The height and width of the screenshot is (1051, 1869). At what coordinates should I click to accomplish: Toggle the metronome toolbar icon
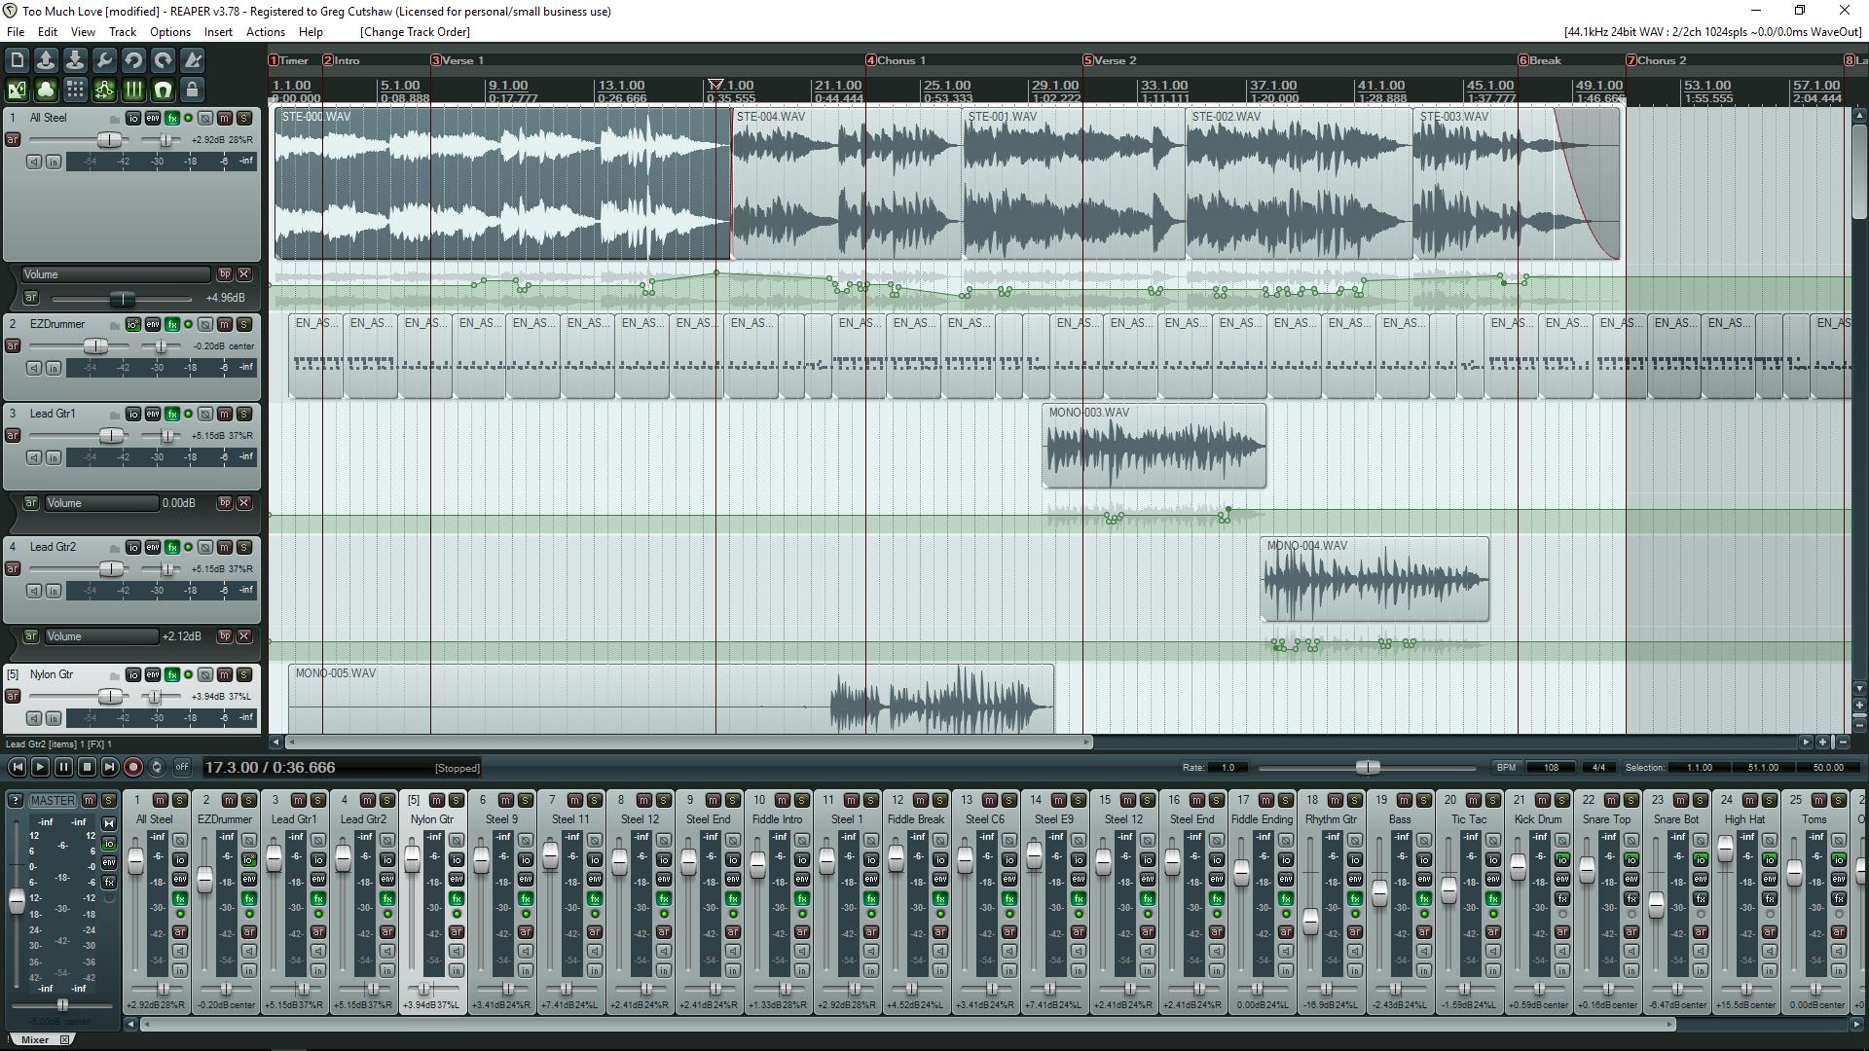click(193, 60)
